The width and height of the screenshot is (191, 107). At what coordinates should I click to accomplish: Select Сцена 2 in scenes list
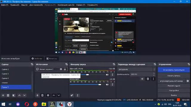coord(16,69)
